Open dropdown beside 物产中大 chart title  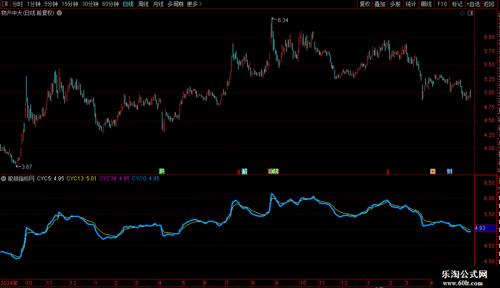tap(59, 13)
